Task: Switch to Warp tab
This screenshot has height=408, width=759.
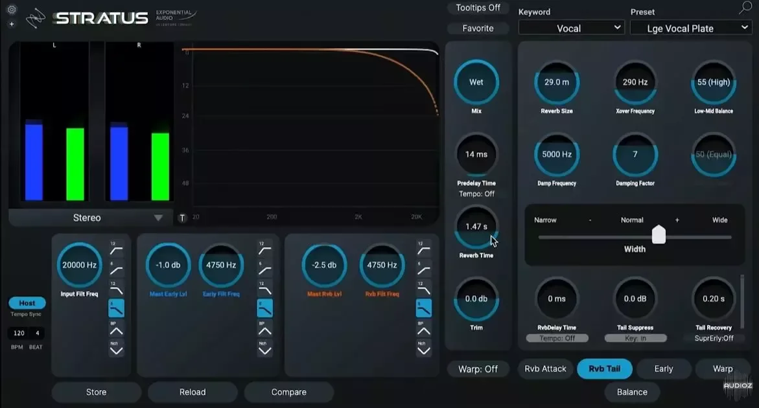Action: pyautogui.click(x=723, y=369)
